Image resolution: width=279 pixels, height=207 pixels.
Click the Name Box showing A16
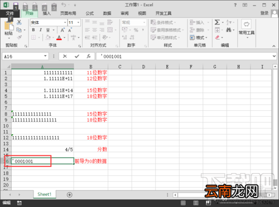26,56
